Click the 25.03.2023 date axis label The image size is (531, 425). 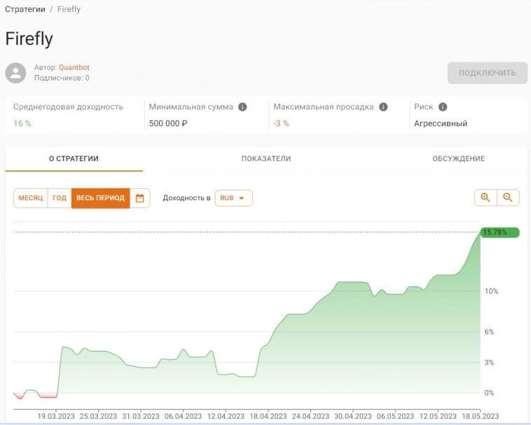[x=98, y=416]
